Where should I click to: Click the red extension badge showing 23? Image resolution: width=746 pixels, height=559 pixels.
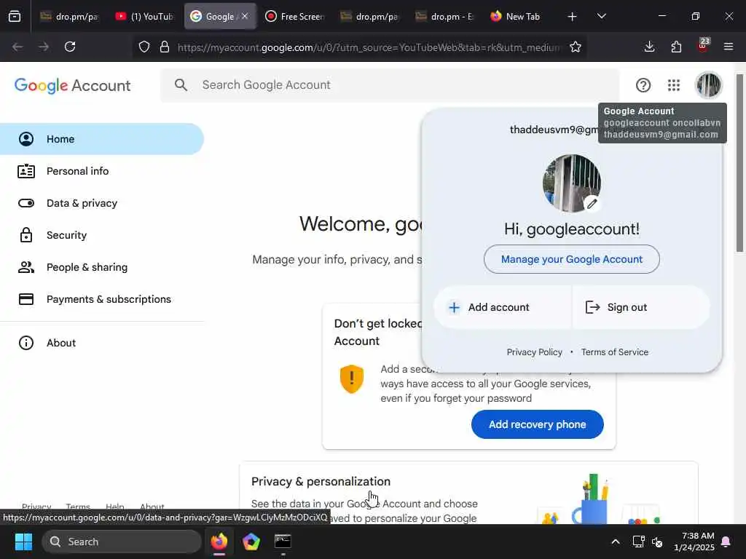(703, 44)
